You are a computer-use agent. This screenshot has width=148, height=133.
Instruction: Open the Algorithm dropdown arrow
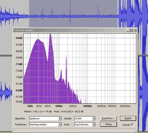click(x=60, y=118)
